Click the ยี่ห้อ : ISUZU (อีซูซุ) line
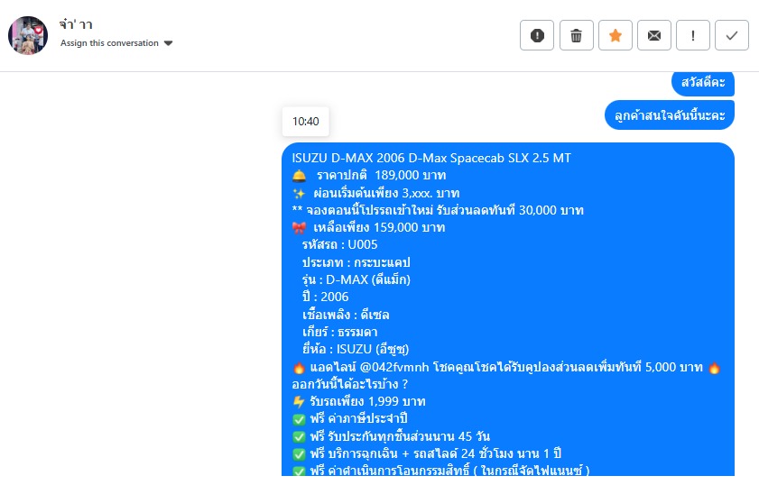The width and height of the screenshot is (759, 485). (356, 349)
